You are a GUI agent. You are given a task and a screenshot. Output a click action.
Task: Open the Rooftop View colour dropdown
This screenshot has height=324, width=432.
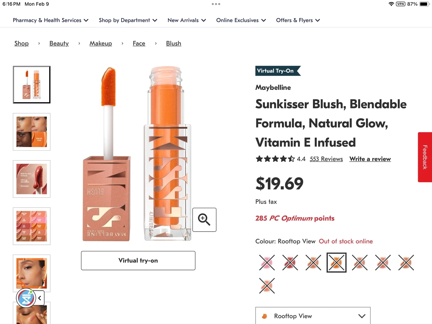[313, 316]
